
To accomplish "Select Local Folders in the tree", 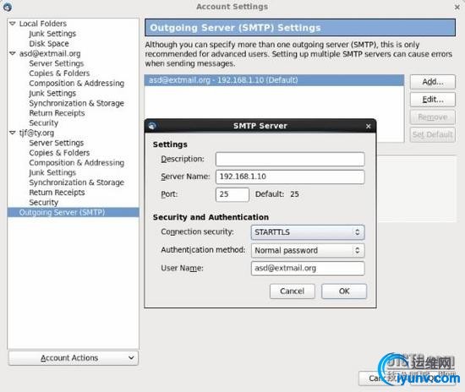I will pyautogui.click(x=43, y=24).
